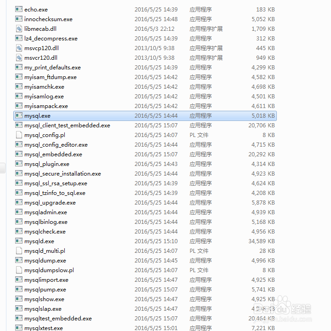Image resolution: width=331 pixels, height=331 pixels.
Task: Select the file name mysqltest_embedded.exe
Action: 58,318
